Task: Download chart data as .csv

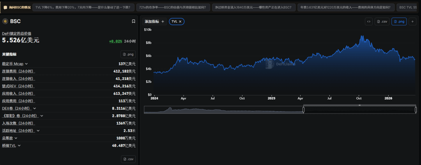Action: click(382, 21)
